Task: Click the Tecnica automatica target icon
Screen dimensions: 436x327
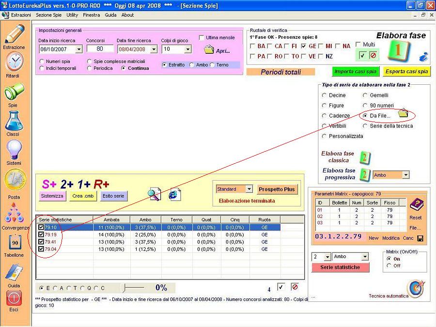Action: click(x=416, y=289)
